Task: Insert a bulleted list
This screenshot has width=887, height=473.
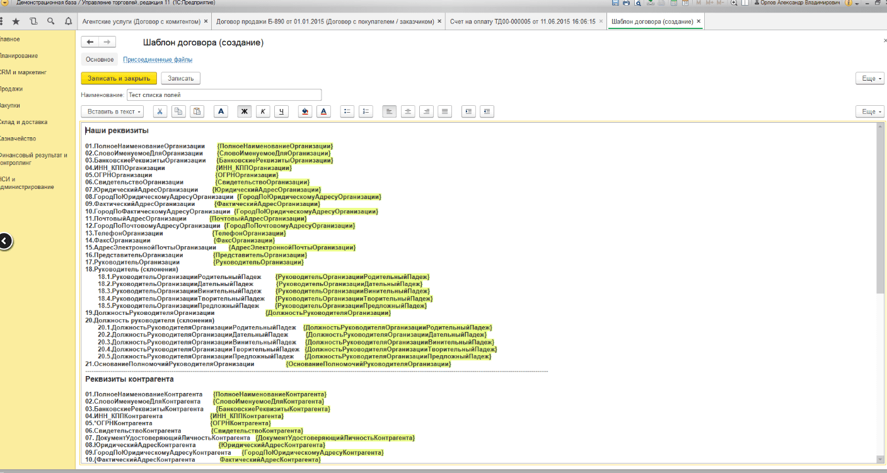Action: 347,111
